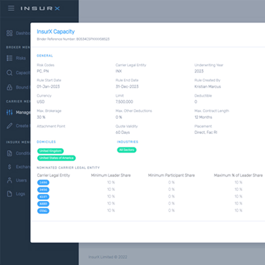Image resolution: width=265 pixels, height=265 pixels.
Task: Select the 3456 row Minimum Participant Share 0 %
Action: click(171, 189)
